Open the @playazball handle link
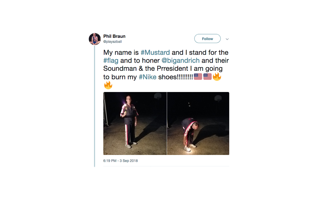This screenshot has width=321, height=200. pyautogui.click(x=113, y=42)
